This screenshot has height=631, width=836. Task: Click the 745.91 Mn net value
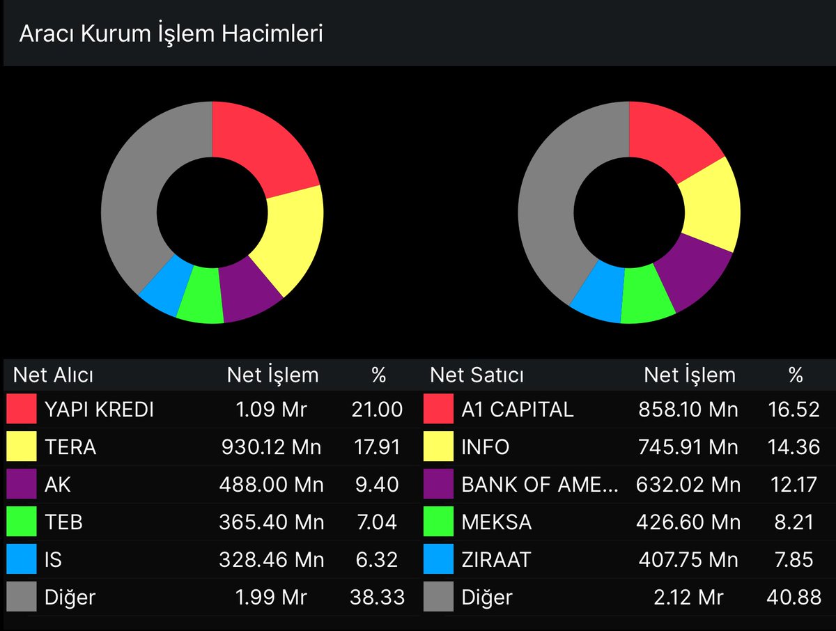click(688, 447)
